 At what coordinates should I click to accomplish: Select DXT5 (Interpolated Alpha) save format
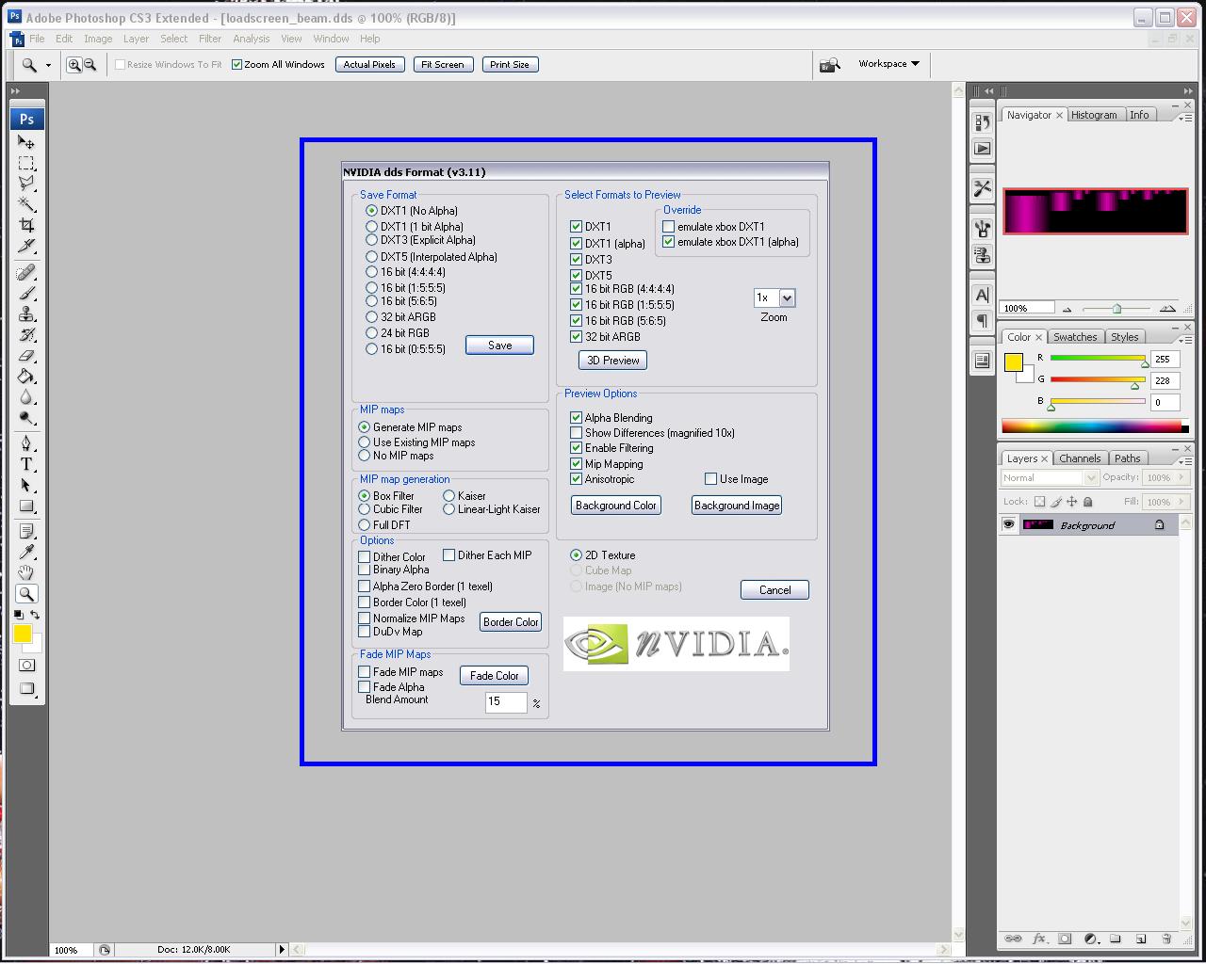[x=371, y=257]
